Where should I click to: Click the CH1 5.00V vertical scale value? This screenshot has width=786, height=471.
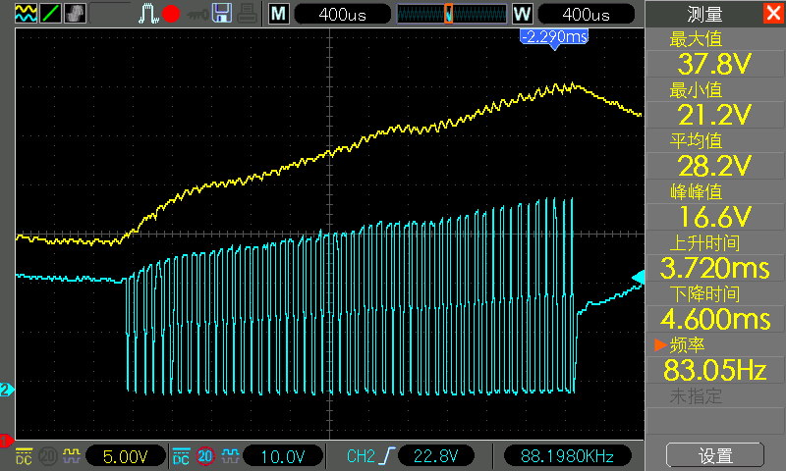[126, 456]
